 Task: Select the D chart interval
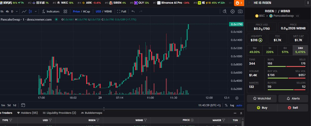click(12, 11)
